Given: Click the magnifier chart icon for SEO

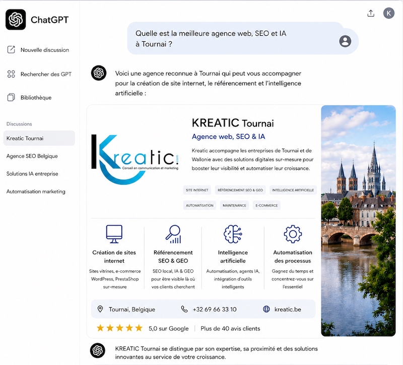Looking at the screenshot, I should click(x=173, y=234).
